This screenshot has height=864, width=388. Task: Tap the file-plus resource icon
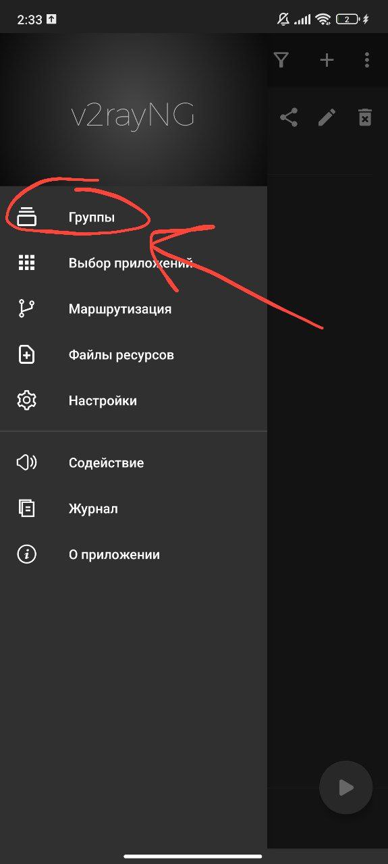(x=26, y=355)
